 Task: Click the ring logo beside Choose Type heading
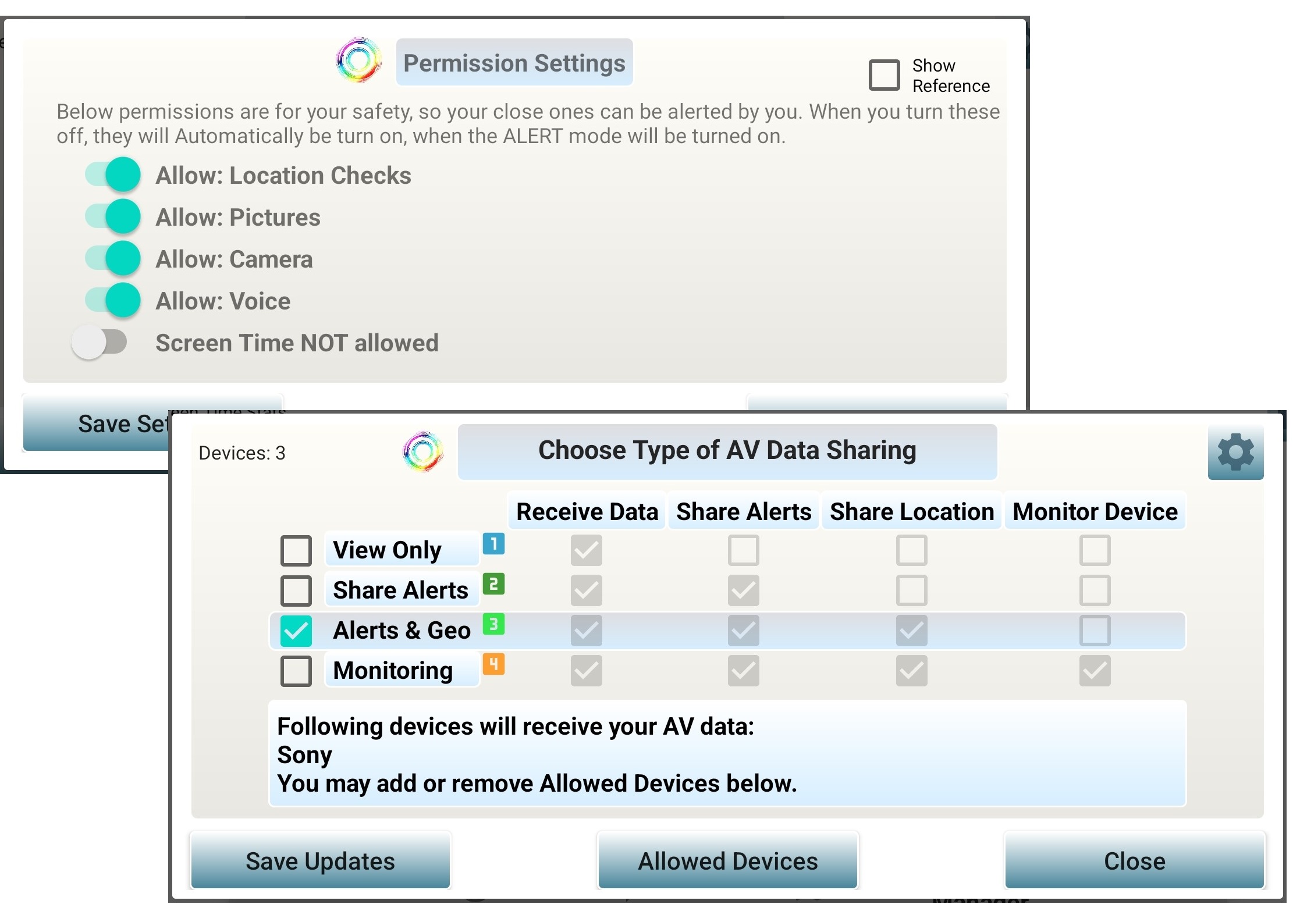tap(423, 451)
